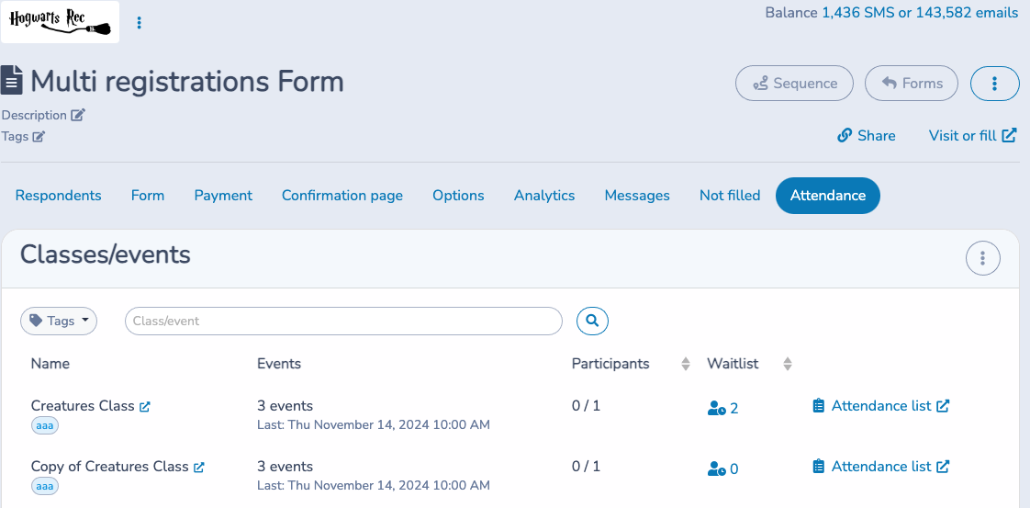The image size is (1030, 508).
Task: Click the aaa tag under Copy of Creatures Class
Action: 45,486
